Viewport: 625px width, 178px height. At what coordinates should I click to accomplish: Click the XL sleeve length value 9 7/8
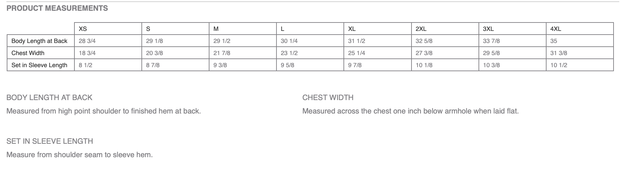355,65
